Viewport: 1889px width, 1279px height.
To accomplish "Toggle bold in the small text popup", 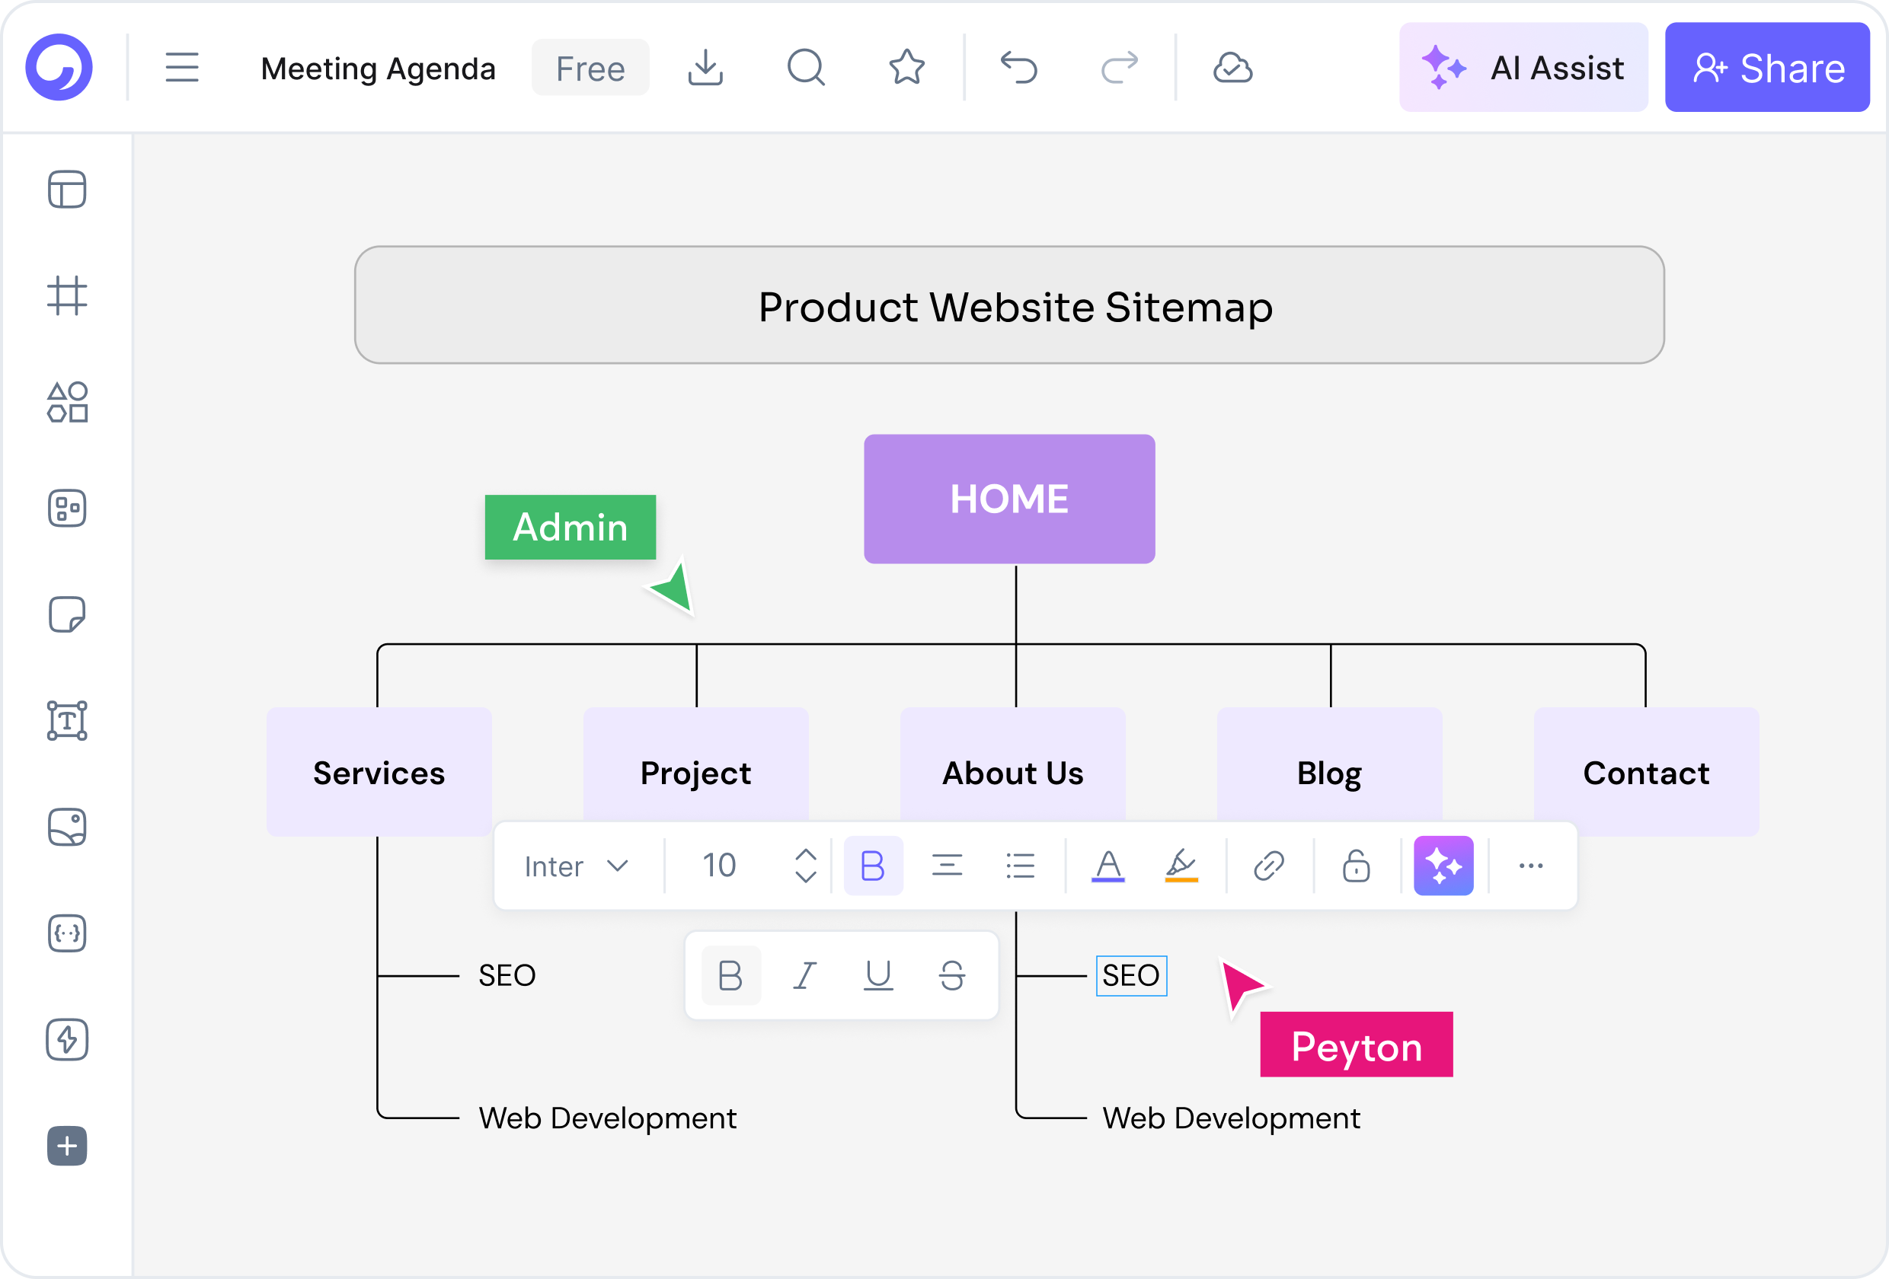I will pyautogui.click(x=730, y=975).
